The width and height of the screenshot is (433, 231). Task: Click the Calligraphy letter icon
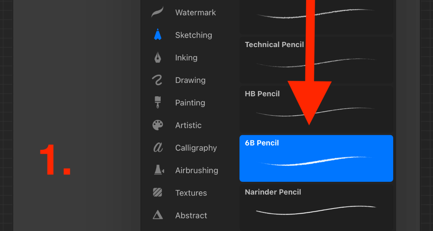[158, 148]
